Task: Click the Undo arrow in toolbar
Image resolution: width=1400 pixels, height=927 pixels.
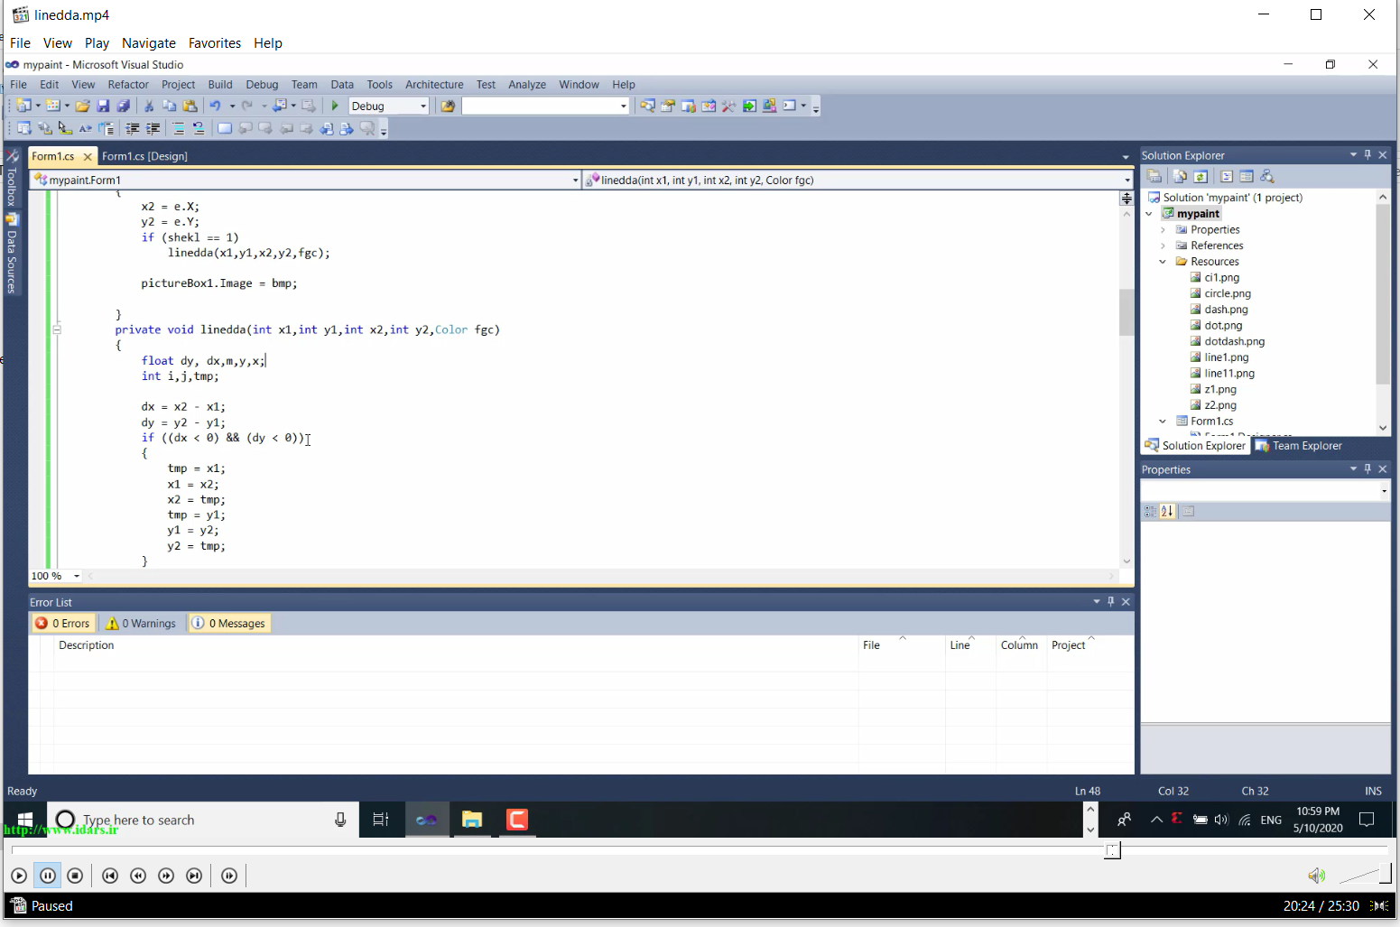Action: [215, 106]
